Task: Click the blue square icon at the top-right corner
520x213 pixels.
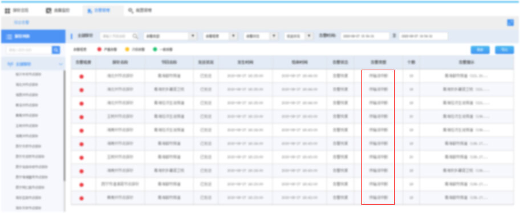Action: pos(510,23)
